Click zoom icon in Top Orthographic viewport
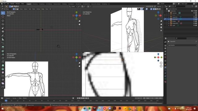Screen dimensions: 198x111 coord(80,21)
